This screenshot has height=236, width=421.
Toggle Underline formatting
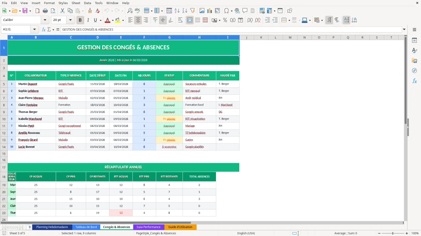coord(95,20)
